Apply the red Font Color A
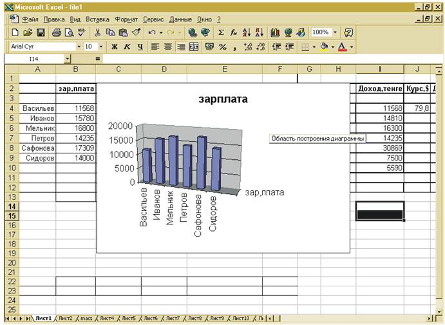Viewport: 445px width, 325px height. (x=343, y=47)
